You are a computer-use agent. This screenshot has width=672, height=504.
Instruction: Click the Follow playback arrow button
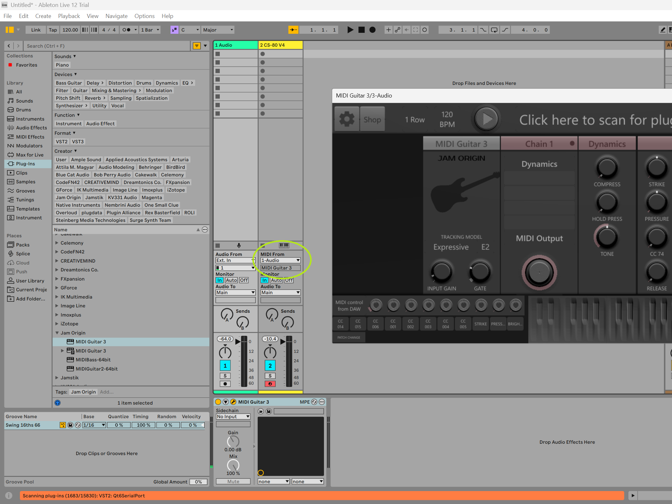293,30
